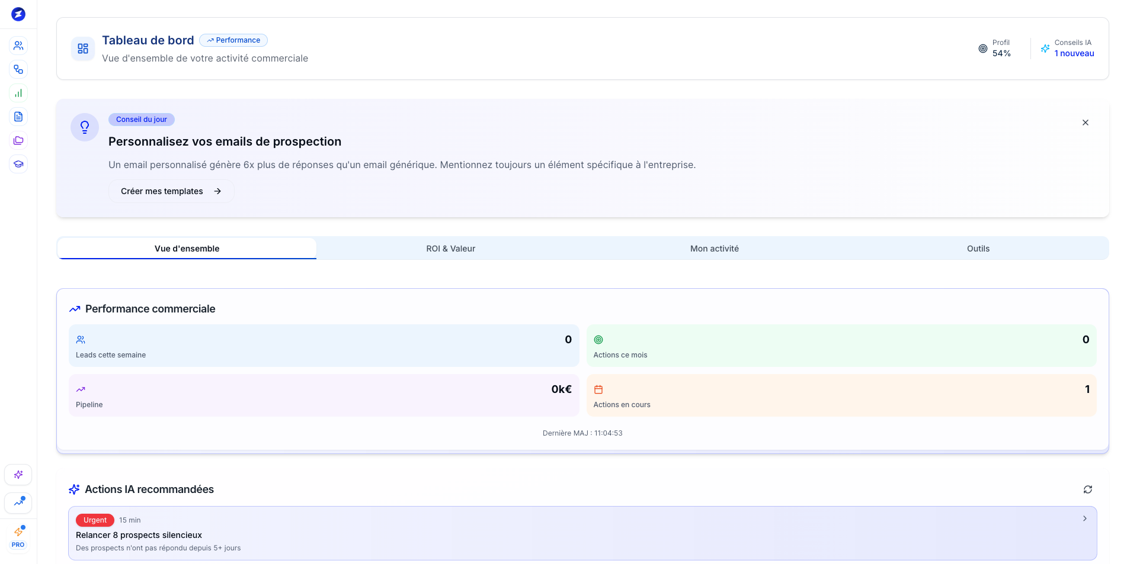Image resolution: width=1127 pixels, height=564 pixels.
Task: Open the contacts (people) sidebar icon
Action: point(18,46)
